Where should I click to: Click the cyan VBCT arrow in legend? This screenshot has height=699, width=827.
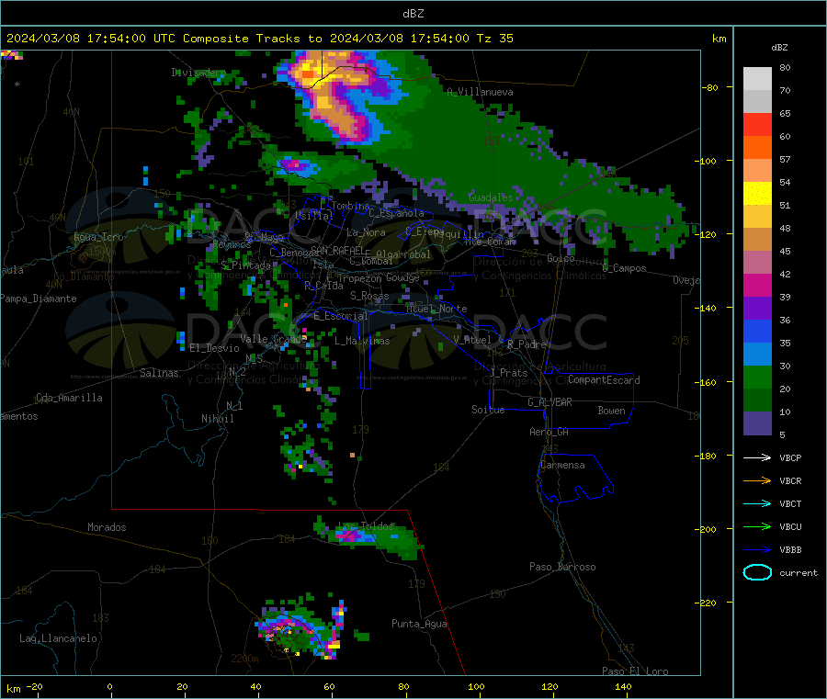coord(757,503)
